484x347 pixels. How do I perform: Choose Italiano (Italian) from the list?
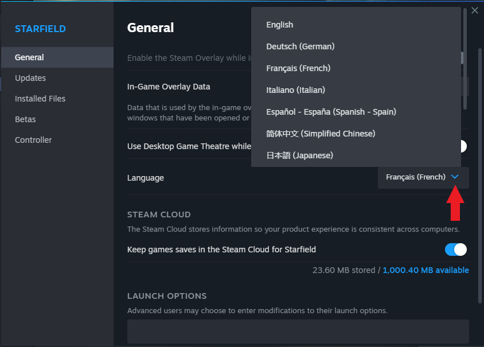pyautogui.click(x=295, y=90)
